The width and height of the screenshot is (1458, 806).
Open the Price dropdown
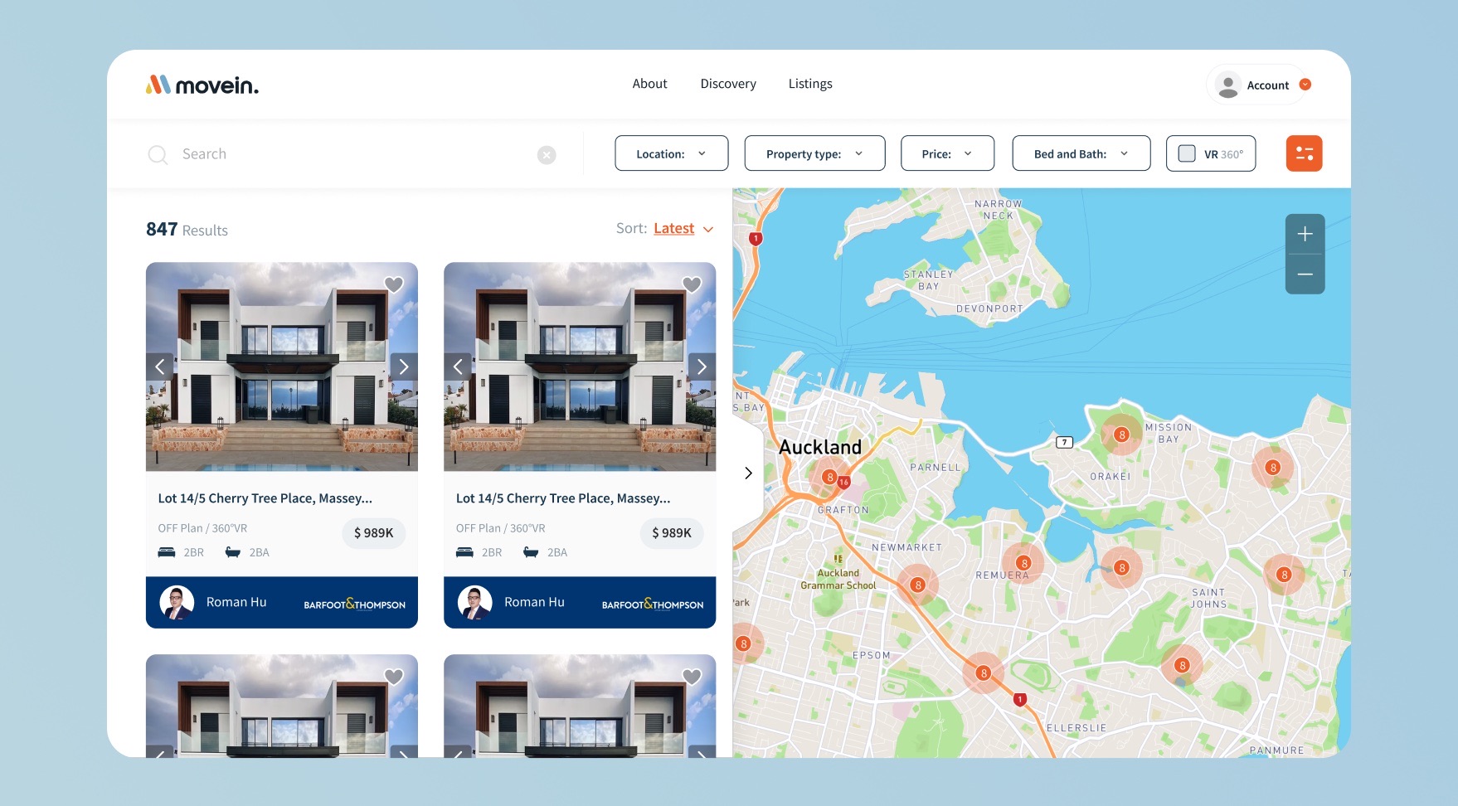click(947, 153)
